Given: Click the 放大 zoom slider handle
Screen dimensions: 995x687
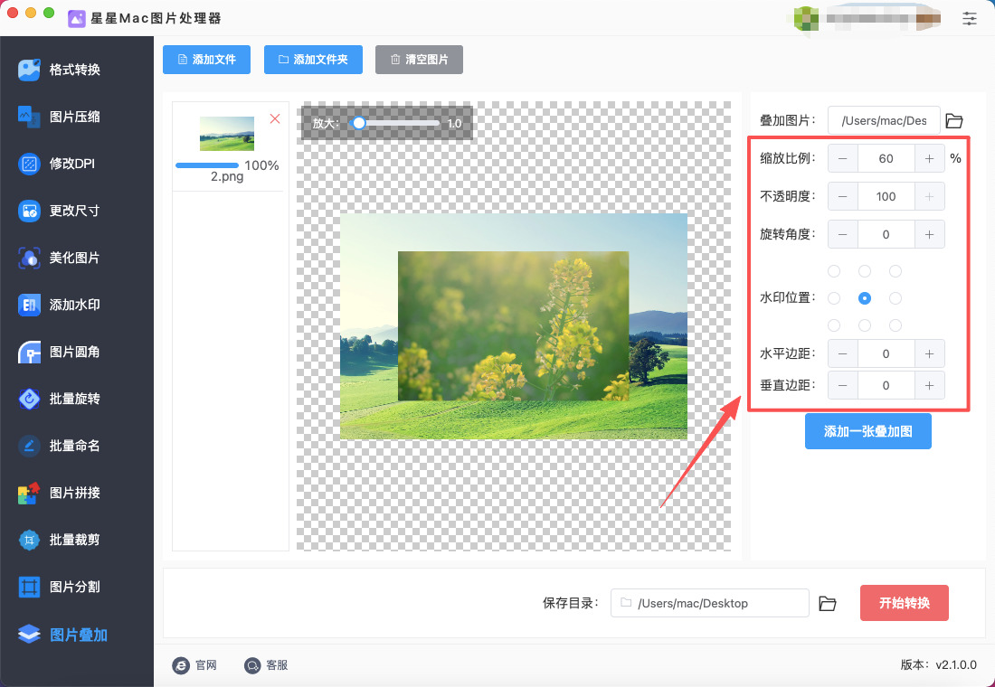Looking at the screenshot, I should click(359, 123).
